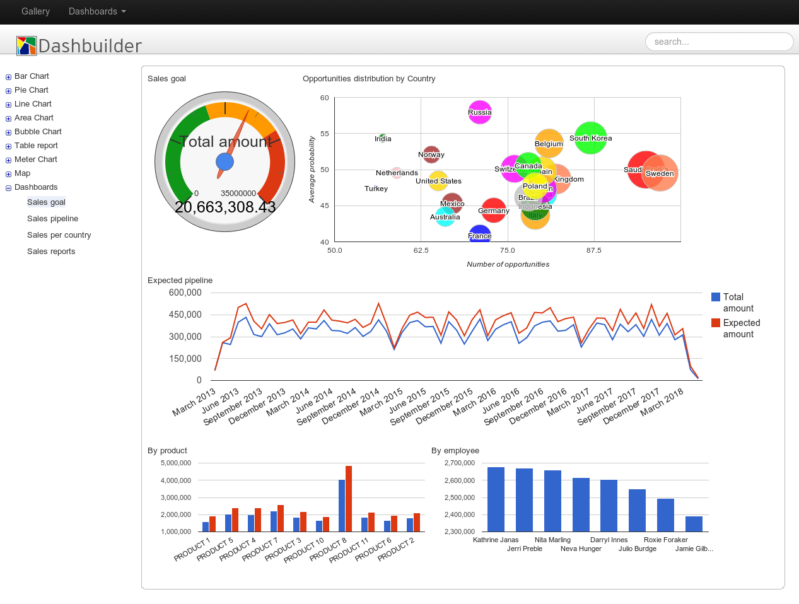The image size is (799, 604).
Task: Select the Sales reports tree item
Action: pos(51,251)
